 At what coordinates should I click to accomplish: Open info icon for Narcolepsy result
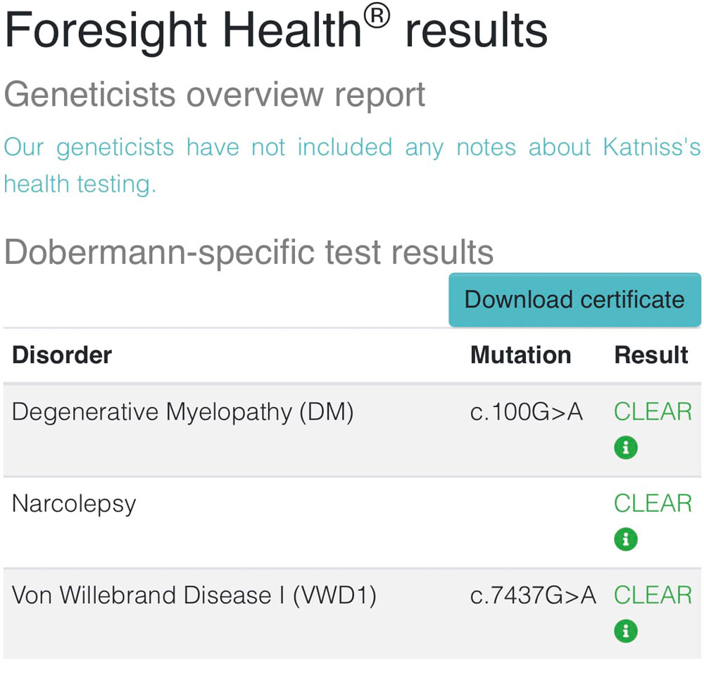coord(626,539)
